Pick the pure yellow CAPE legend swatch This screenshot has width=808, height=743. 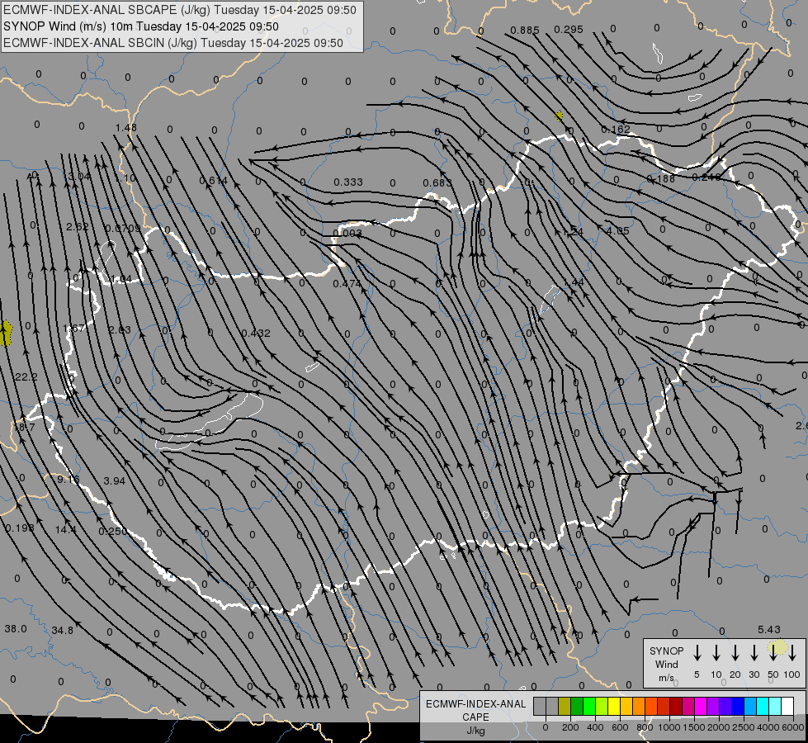614,707
